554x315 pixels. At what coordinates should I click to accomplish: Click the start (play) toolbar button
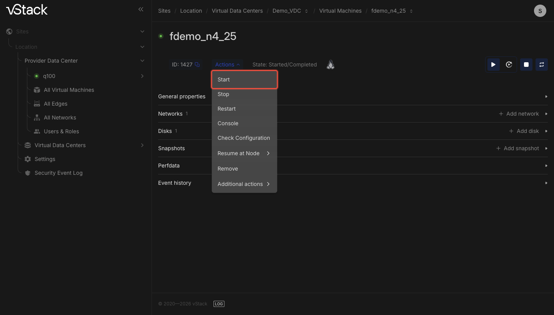tap(493, 65)
